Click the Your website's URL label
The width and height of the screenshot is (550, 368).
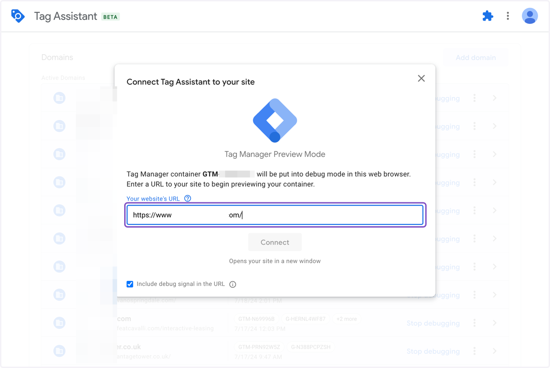pyautogui.click(x=153, y=199)
